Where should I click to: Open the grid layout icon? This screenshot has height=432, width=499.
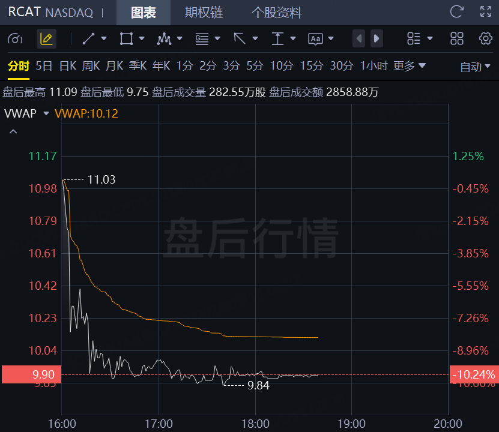457,38
